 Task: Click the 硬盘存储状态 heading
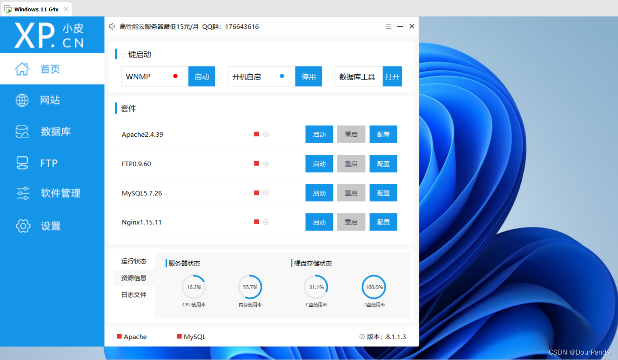click(313, 263)
